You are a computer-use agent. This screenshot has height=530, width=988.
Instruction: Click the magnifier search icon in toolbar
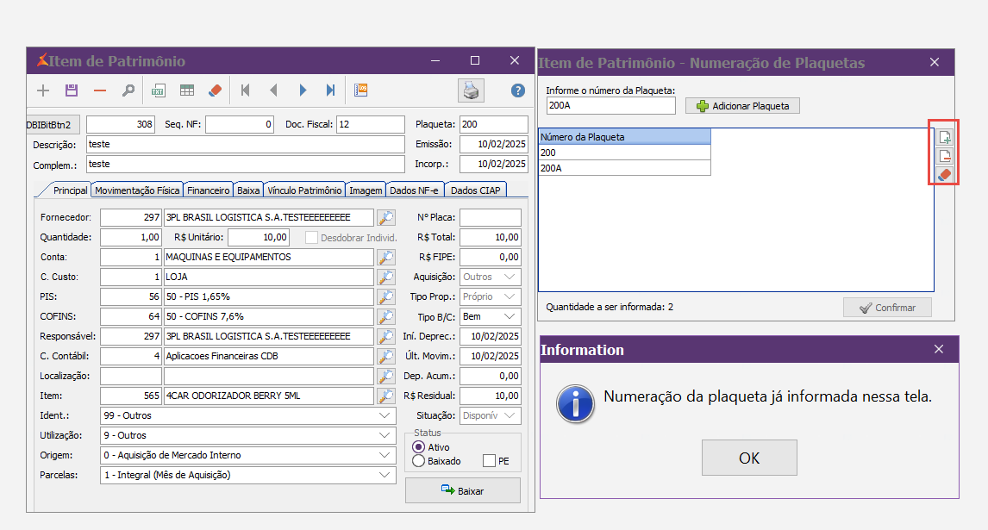pyautogui.click(x=128, y=90)
